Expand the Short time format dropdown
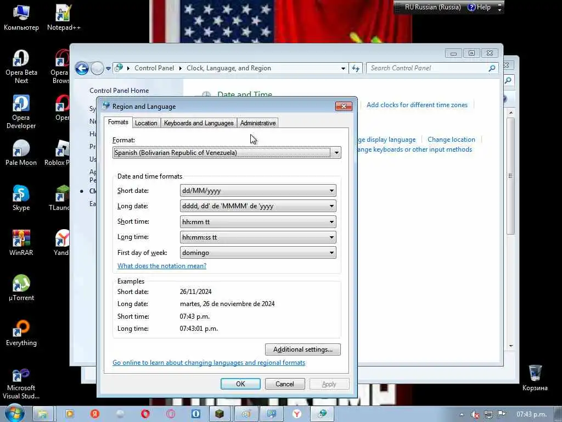 tap(258, 222)
